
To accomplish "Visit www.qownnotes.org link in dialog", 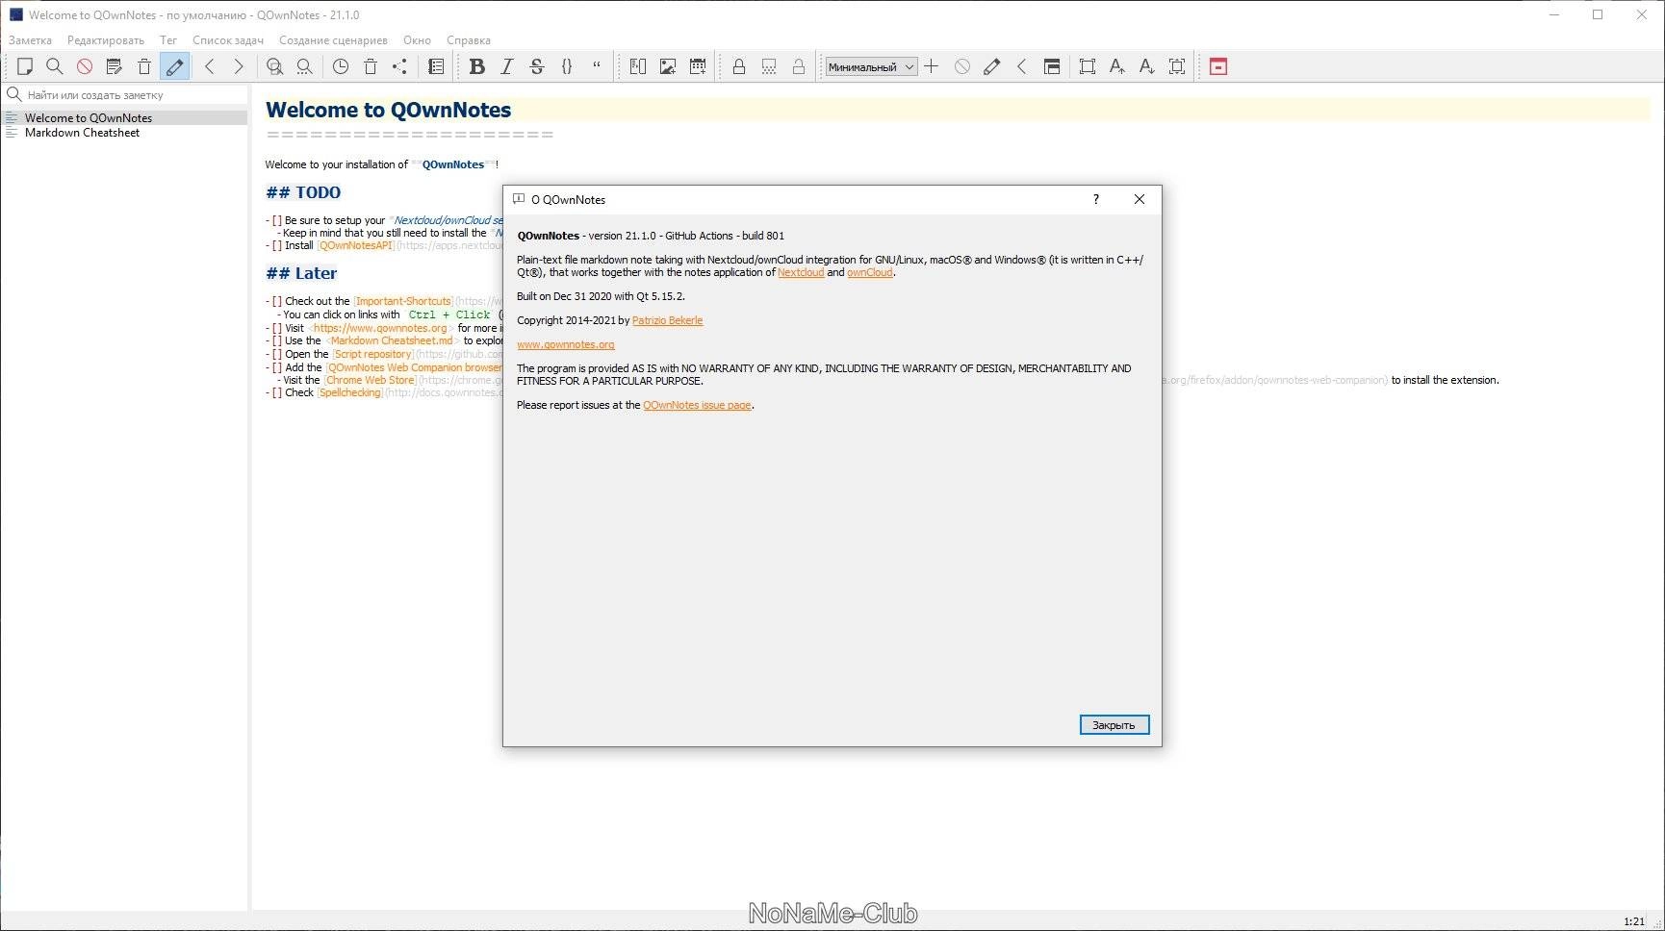I will [566, 344].
